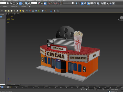Screen dimensions: 123x92
Task: Open the Rendering menu
Action: click(38, 1)
